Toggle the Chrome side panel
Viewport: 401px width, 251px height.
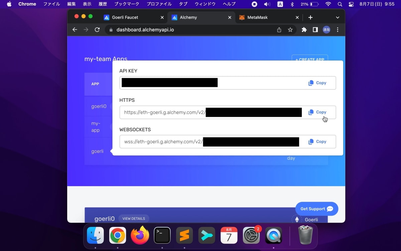click(315, 30)
